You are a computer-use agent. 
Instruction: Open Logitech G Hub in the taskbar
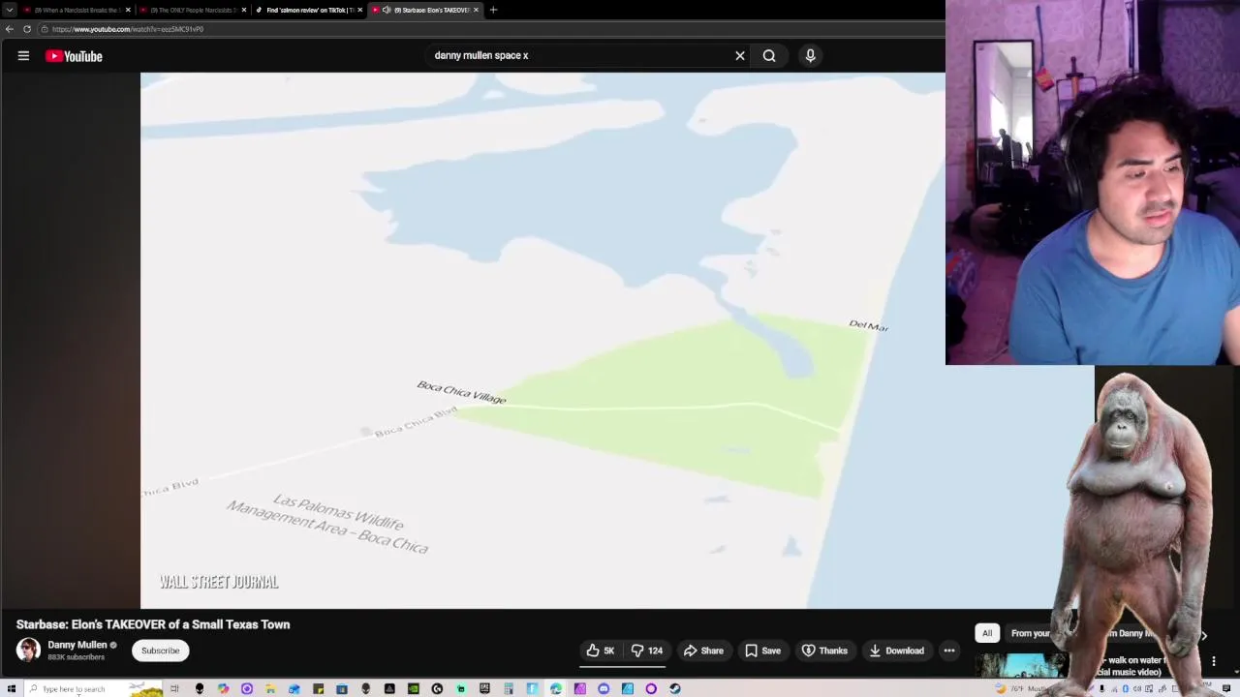click(437, 688)
